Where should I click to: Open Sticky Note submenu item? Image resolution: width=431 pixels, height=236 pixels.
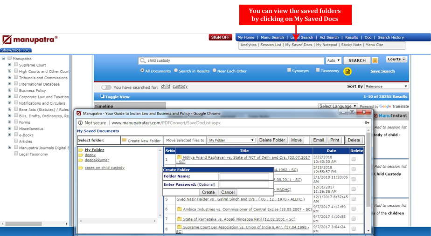351,45
